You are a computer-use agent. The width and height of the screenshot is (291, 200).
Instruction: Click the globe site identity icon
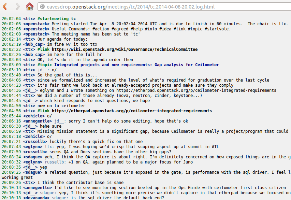tap(42, 6)
